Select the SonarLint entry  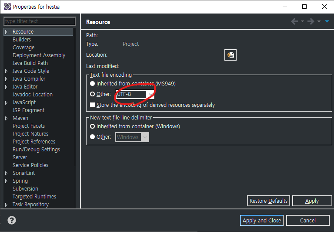tap(23, 173)
